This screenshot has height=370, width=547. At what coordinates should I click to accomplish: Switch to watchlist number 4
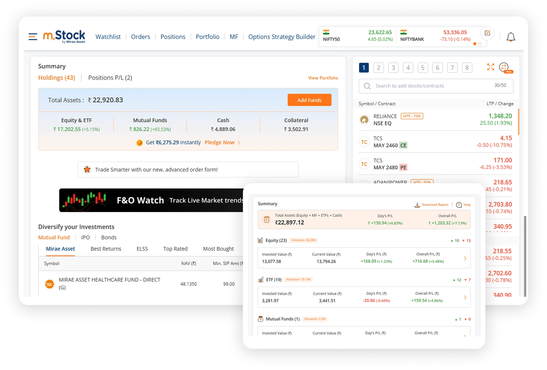click(408, 67)
